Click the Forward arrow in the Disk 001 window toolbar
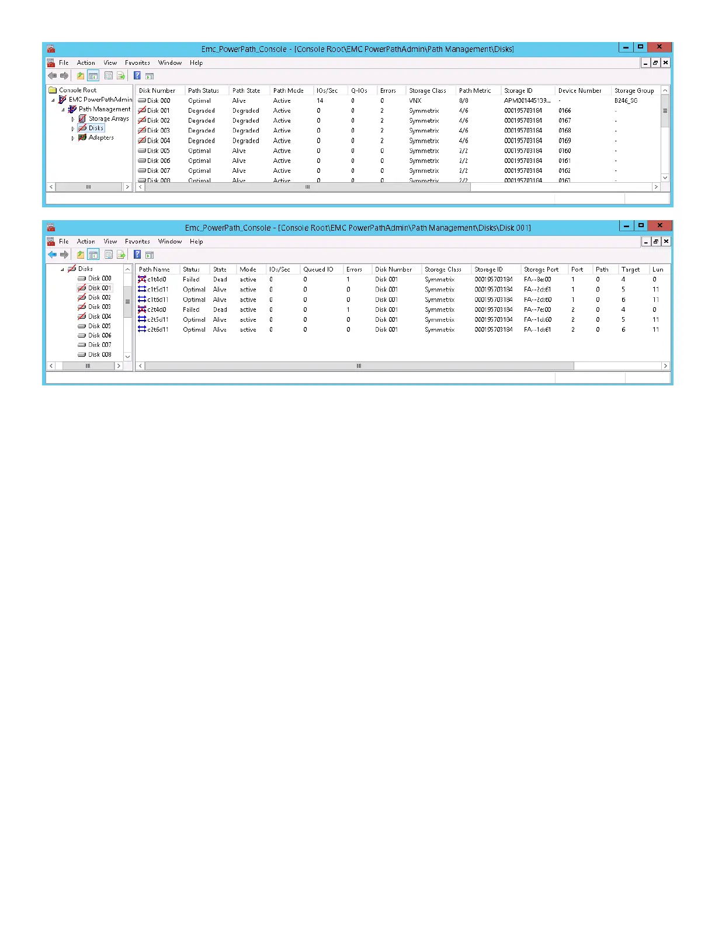The image size is (715, 925). coord(64,255)
